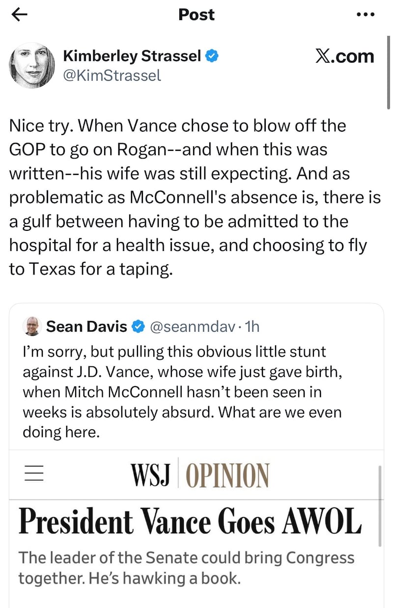
Task: Tap Kimberley Strassel's blue verified badge
Action: 212,56
